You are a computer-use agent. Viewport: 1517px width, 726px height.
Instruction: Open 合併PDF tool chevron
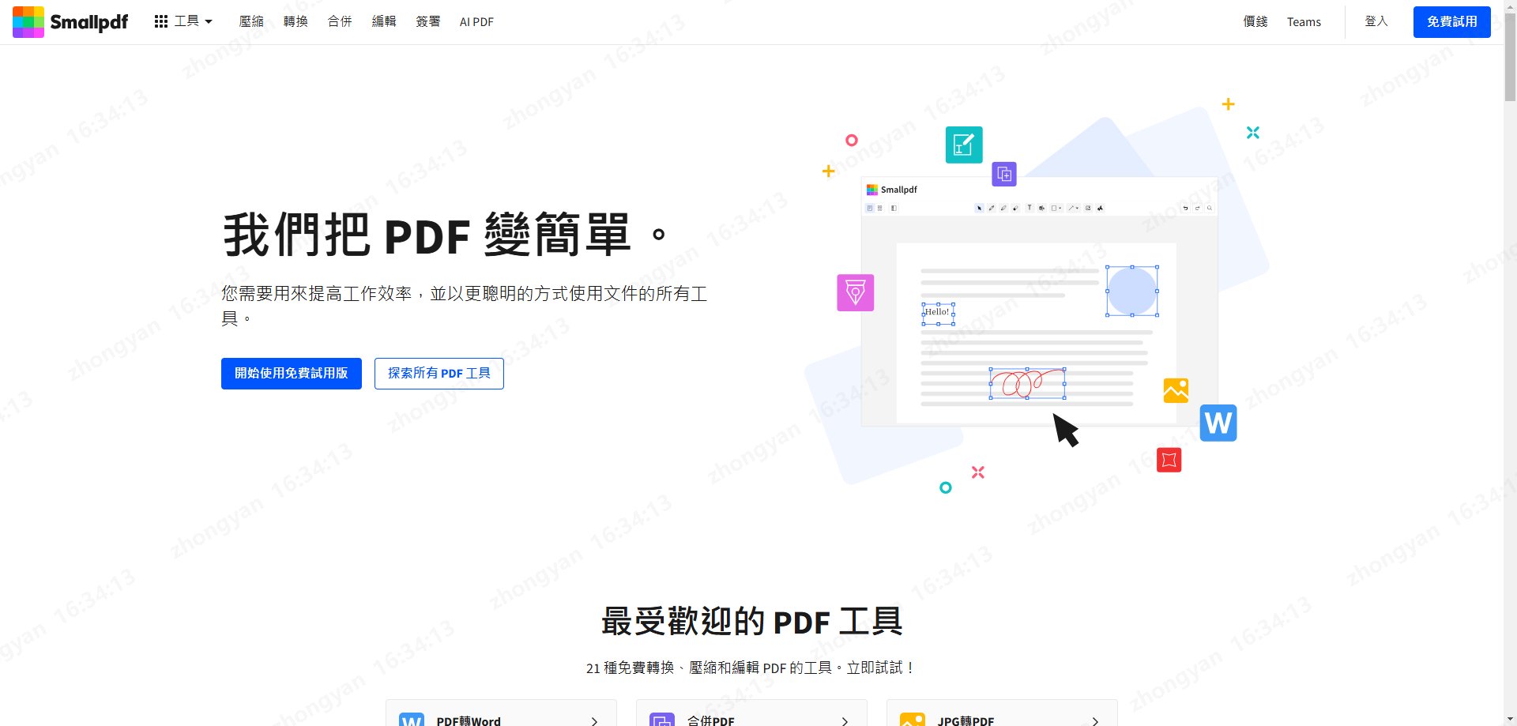(x=845, y=720)
